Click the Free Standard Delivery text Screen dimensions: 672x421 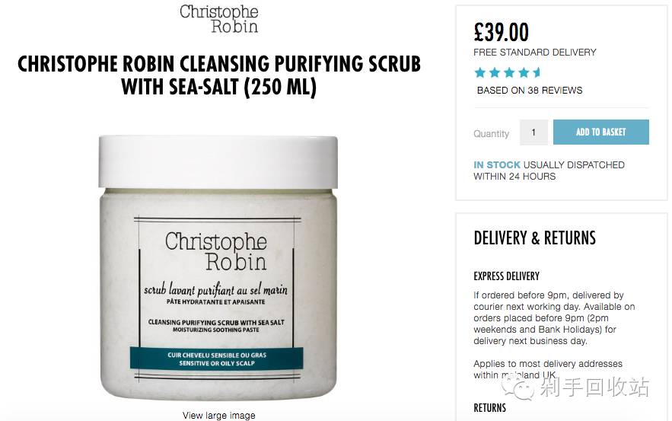coord(535,53)
